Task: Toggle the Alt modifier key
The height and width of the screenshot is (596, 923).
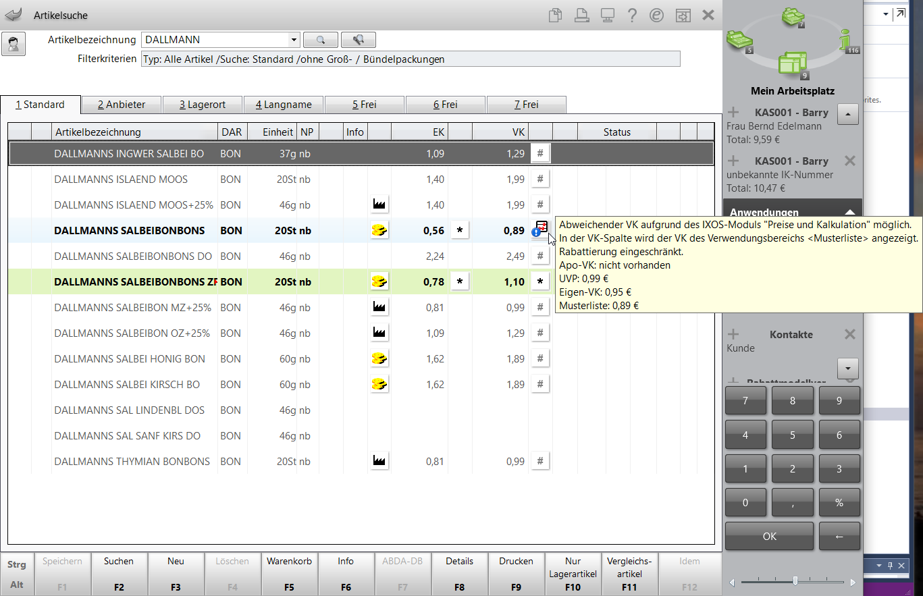Action: [16, 585]
